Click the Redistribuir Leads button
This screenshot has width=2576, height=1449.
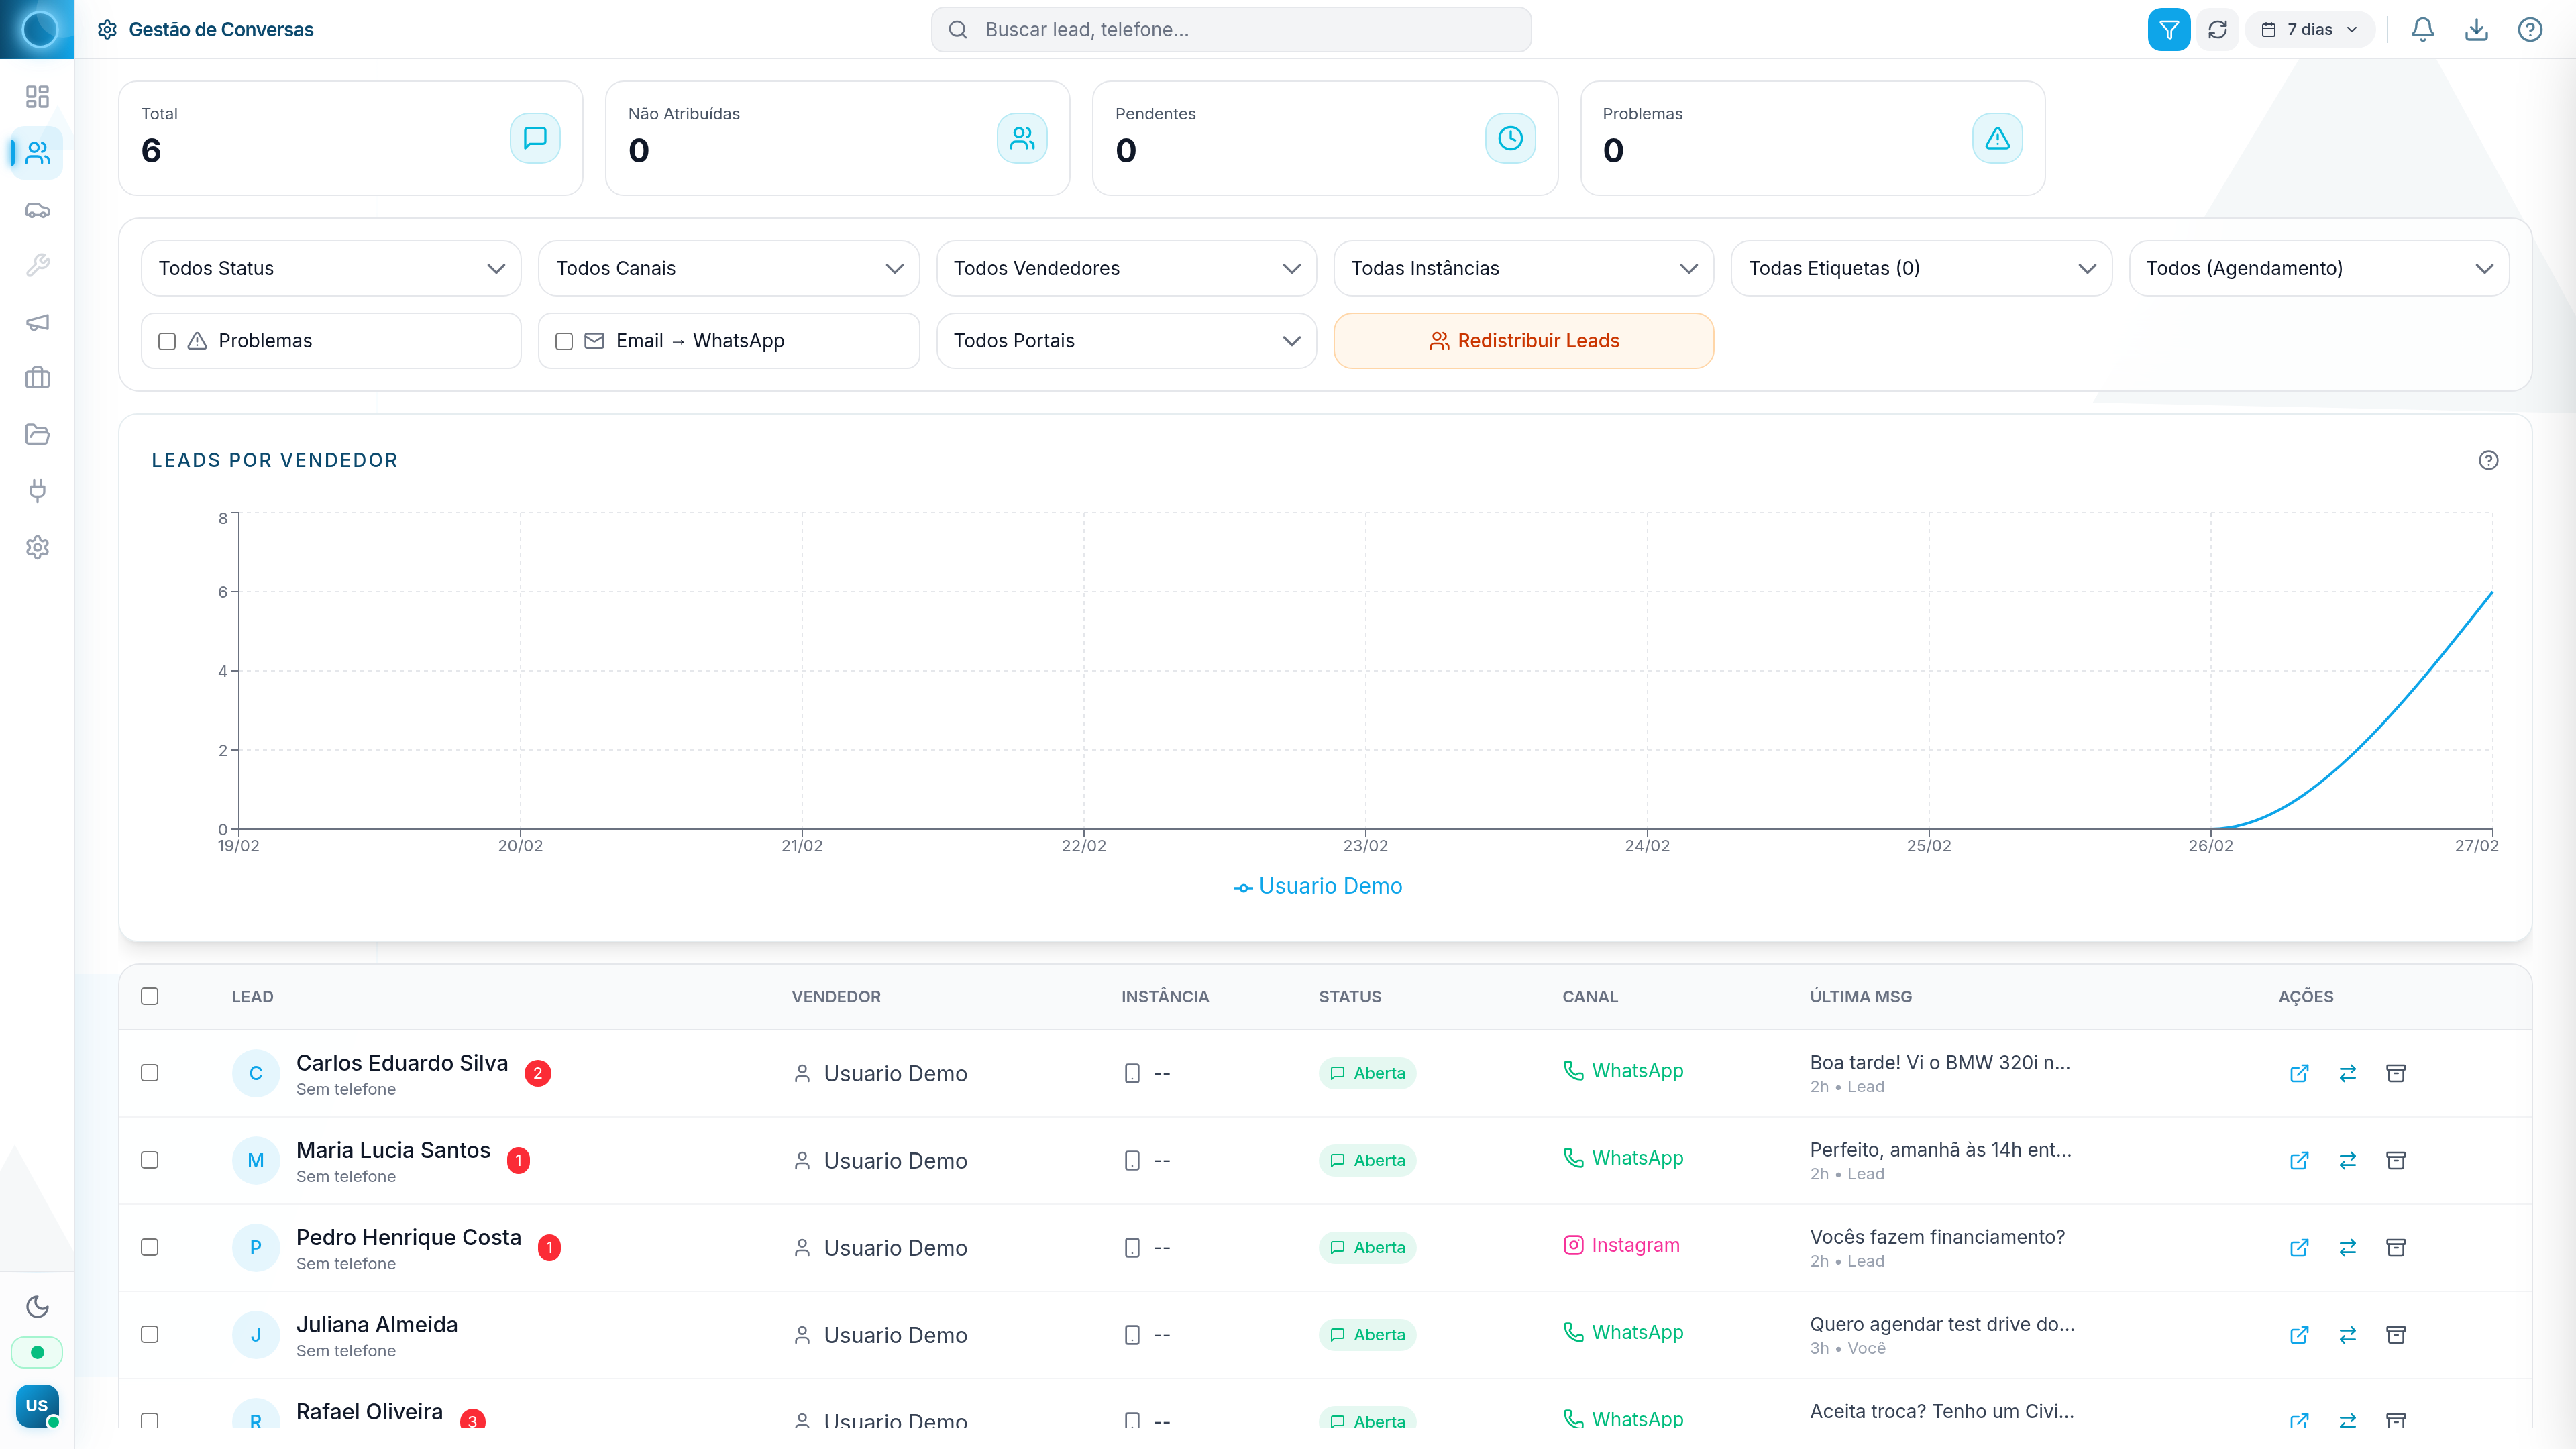(x=1523, y=340)
